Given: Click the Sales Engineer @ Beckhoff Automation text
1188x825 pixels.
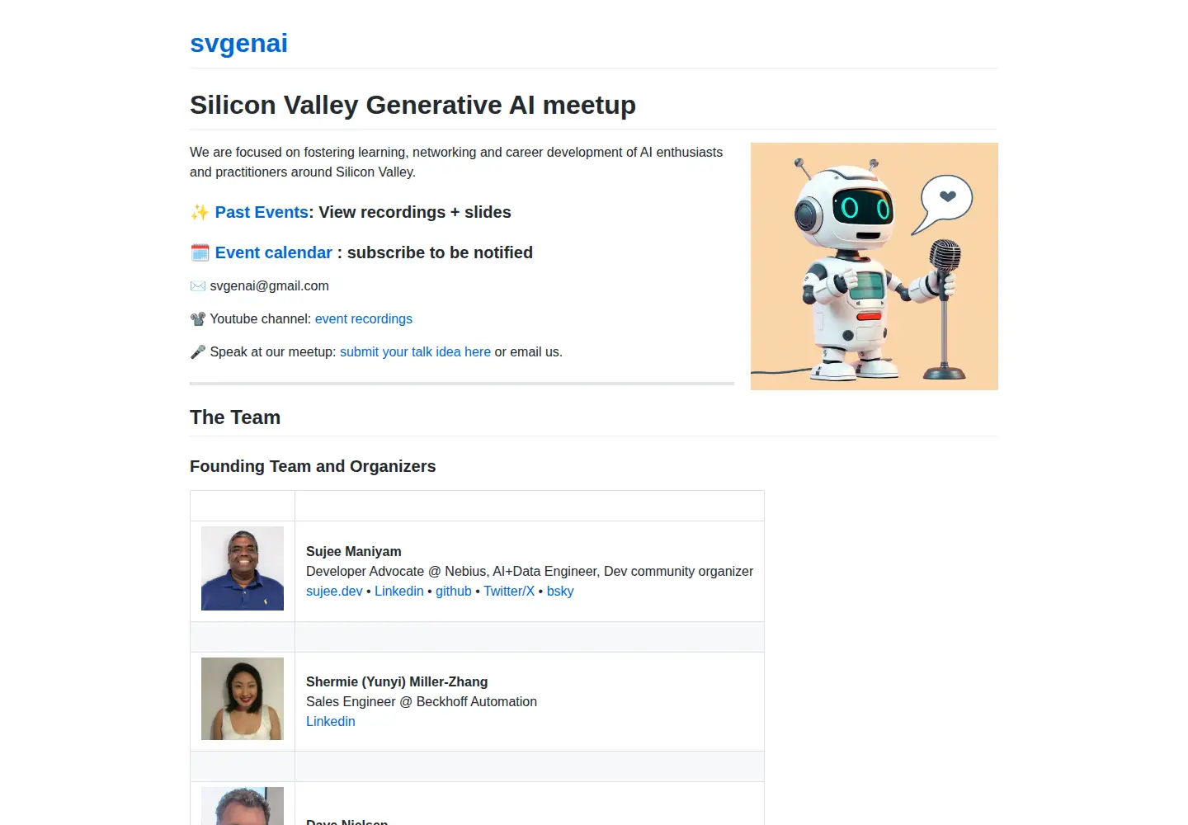Looking at the screenshot, I should [422, 701].
